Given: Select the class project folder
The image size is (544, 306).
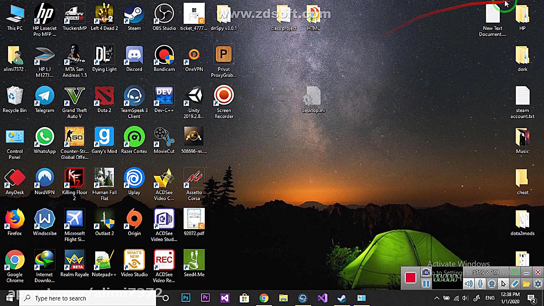Looking at the screenshot, I should point(283,17).
